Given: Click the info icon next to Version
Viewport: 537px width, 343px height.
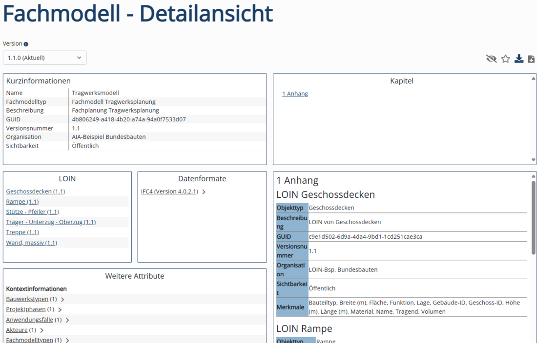Looking at the screenshot, I should coord(26,44).
